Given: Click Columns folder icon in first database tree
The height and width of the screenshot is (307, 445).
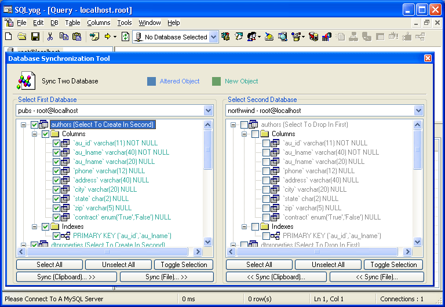Looking at the screenshot, I should (x=55, y=134).
